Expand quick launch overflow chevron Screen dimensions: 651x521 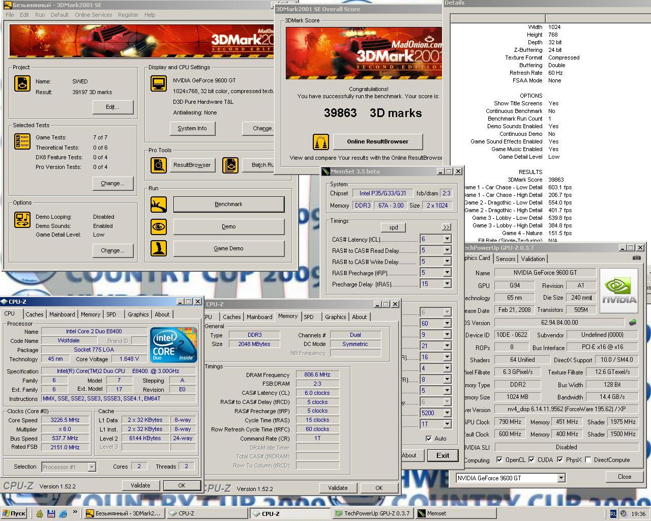point(75,512)
